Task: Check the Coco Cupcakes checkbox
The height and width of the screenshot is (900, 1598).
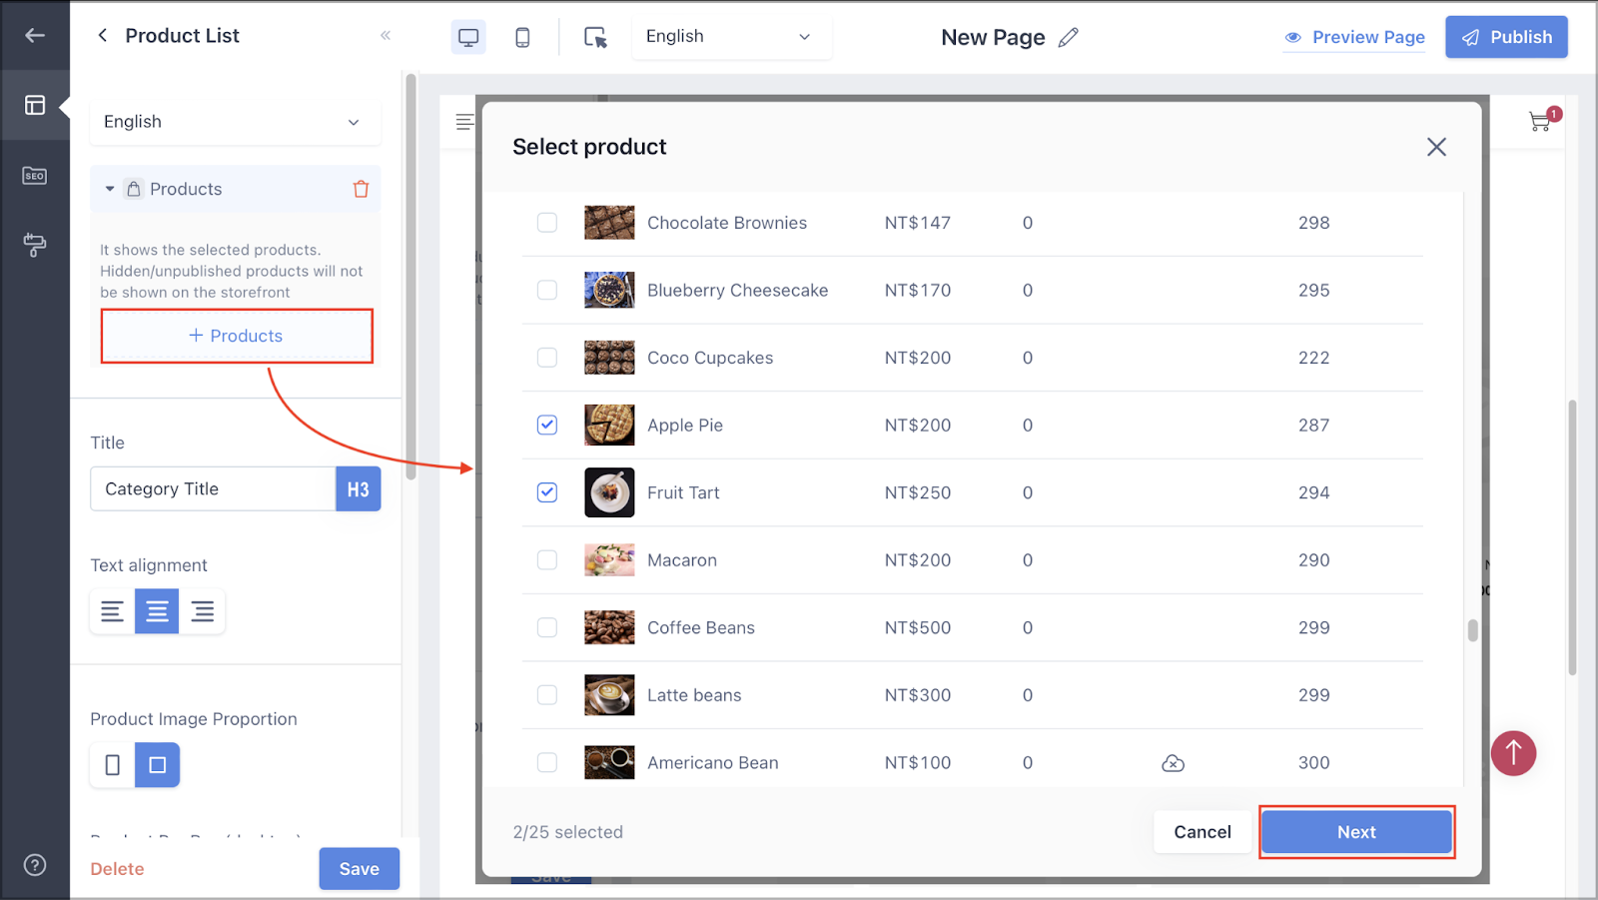Action: pyautogui.click(x=547, y=358)
